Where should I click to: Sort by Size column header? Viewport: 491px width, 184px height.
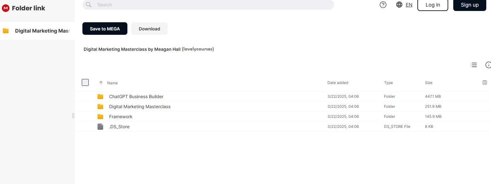tap(428, 83)
